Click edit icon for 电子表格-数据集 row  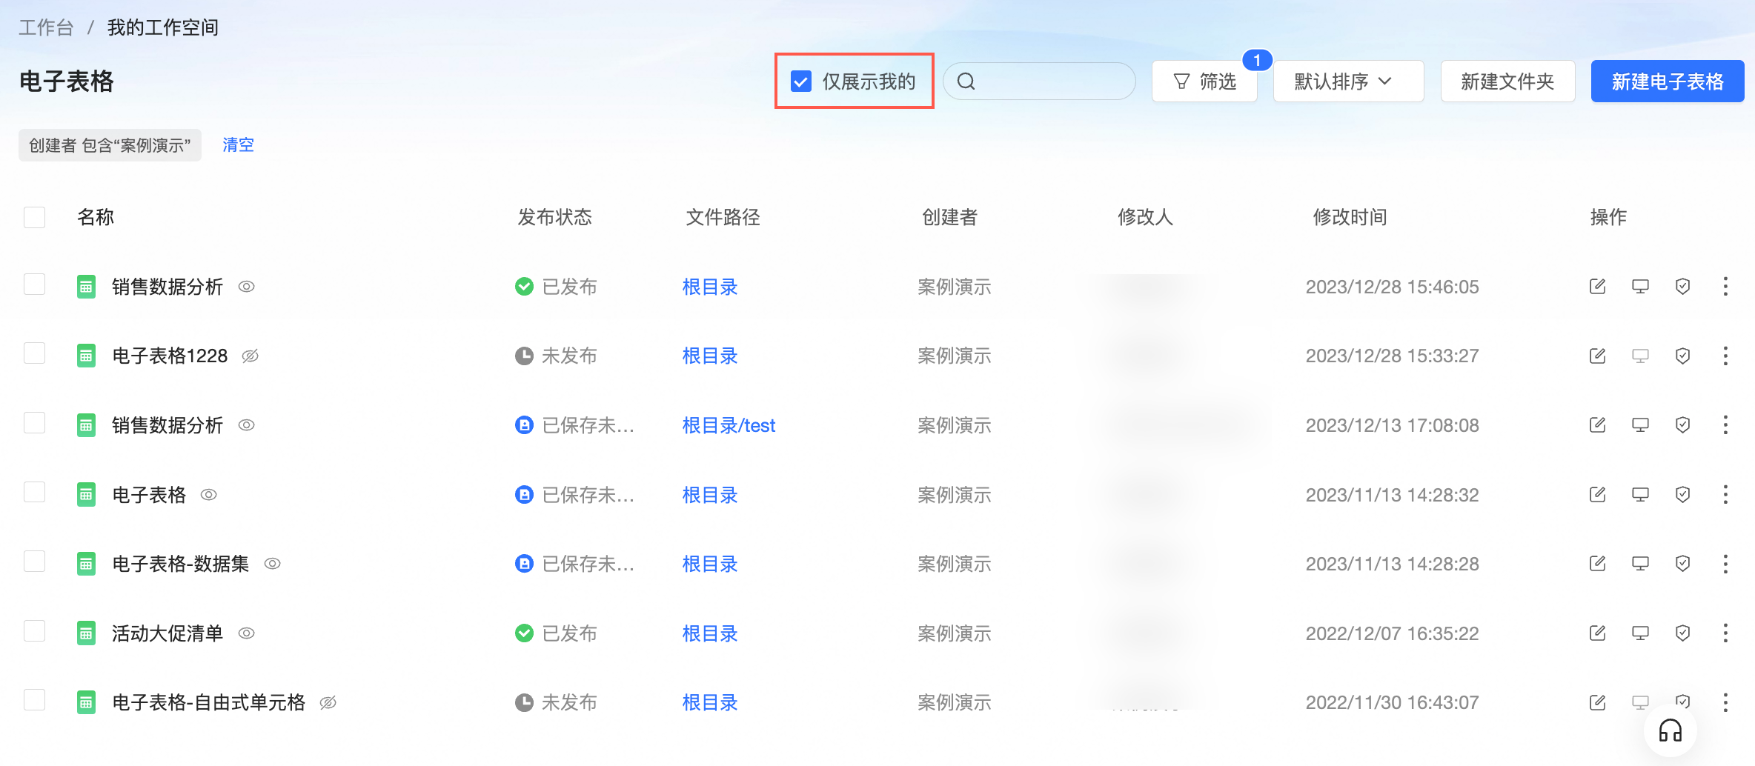pos(1598,564)
